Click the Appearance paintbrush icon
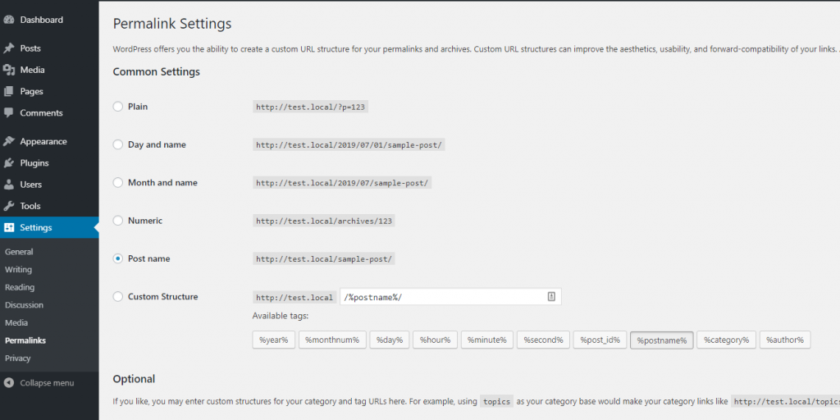 click(8, 141)
